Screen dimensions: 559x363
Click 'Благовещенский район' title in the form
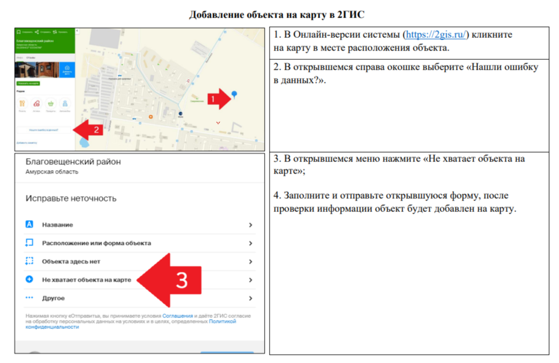[73, 162]
